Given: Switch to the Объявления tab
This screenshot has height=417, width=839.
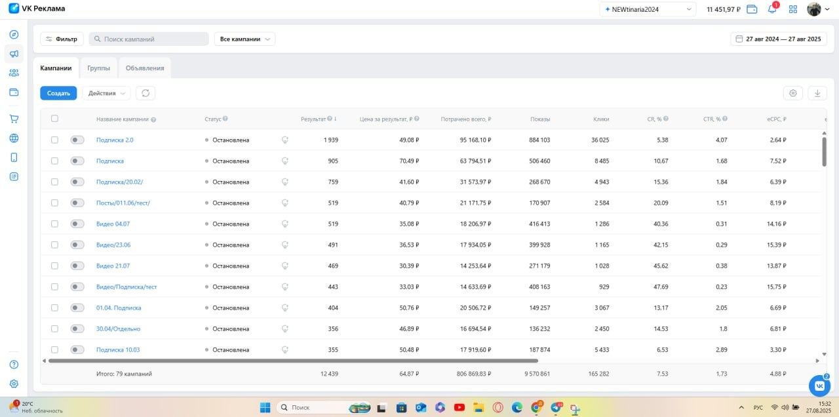Looking at the screenshot, I should pyautogui.click(x=145, y=68).
